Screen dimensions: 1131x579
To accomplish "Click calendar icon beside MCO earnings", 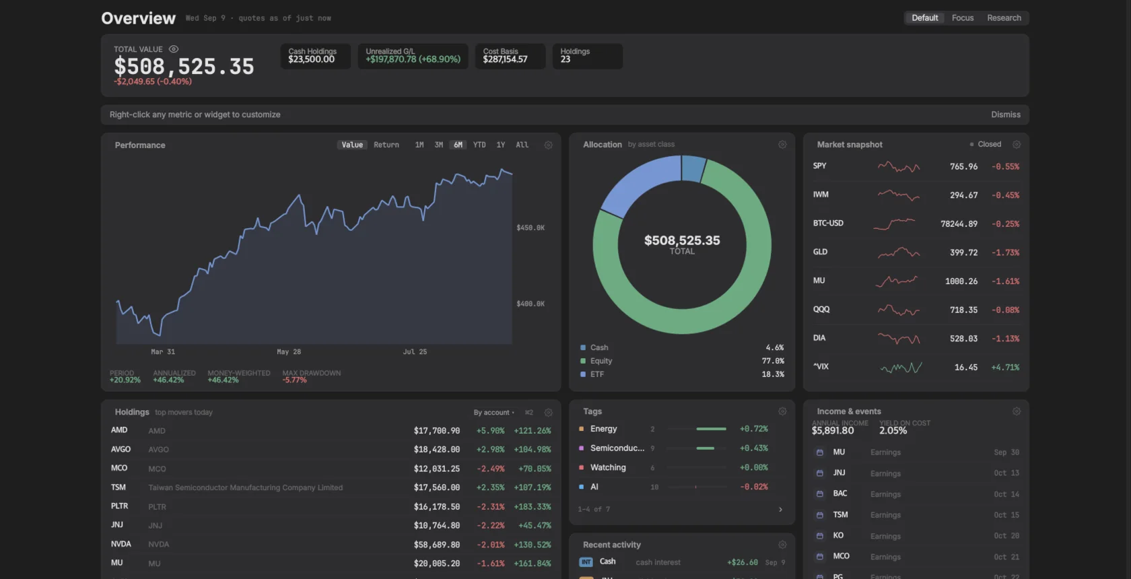I will 819,557.
